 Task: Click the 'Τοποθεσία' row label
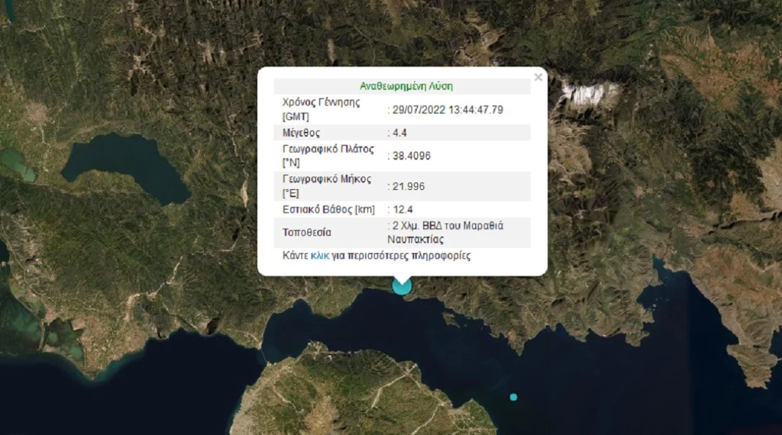[307, 232]
